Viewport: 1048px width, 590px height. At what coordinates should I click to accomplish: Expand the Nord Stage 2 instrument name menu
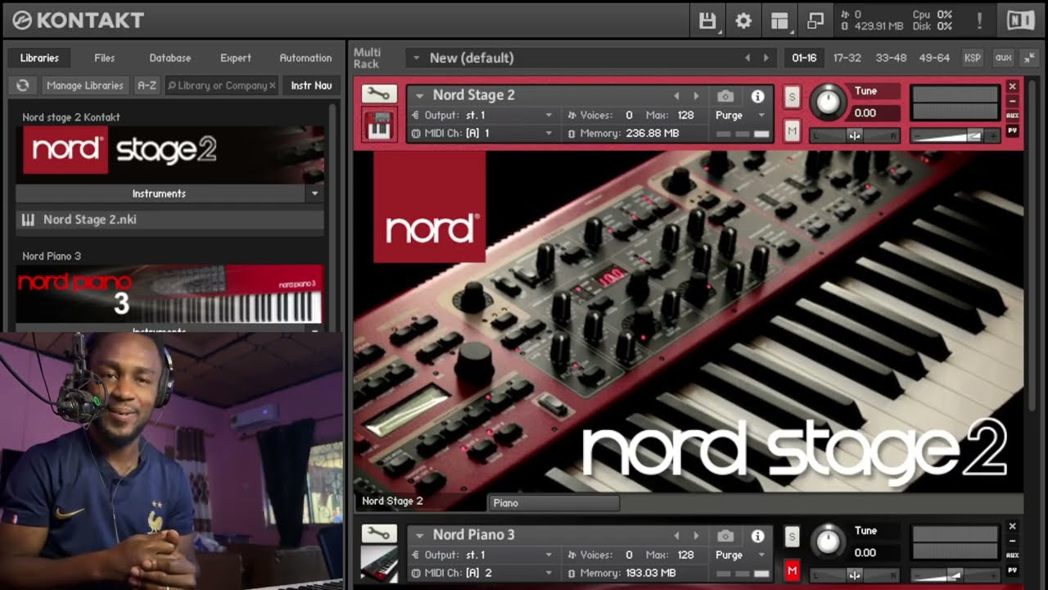[x=419, y=96]
